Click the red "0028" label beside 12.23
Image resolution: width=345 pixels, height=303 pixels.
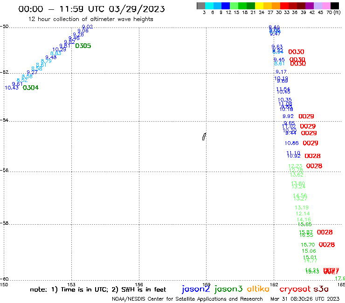(x=314, y=166)
